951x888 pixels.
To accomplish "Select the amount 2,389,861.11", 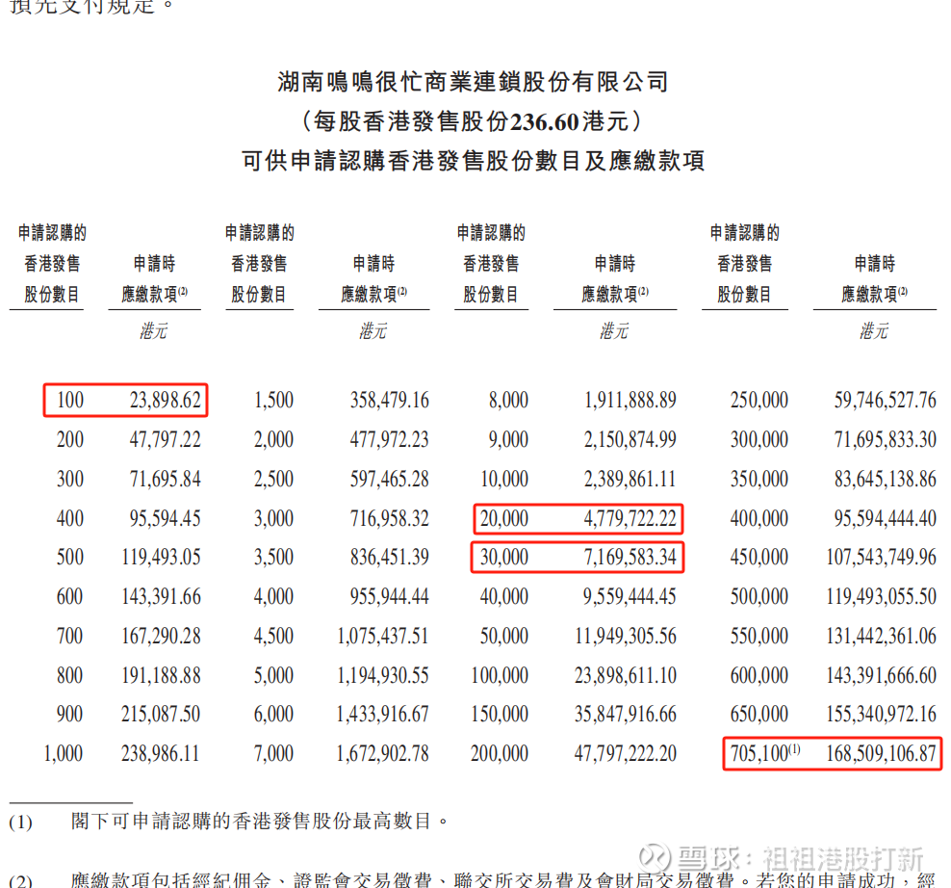I will 630,479.
